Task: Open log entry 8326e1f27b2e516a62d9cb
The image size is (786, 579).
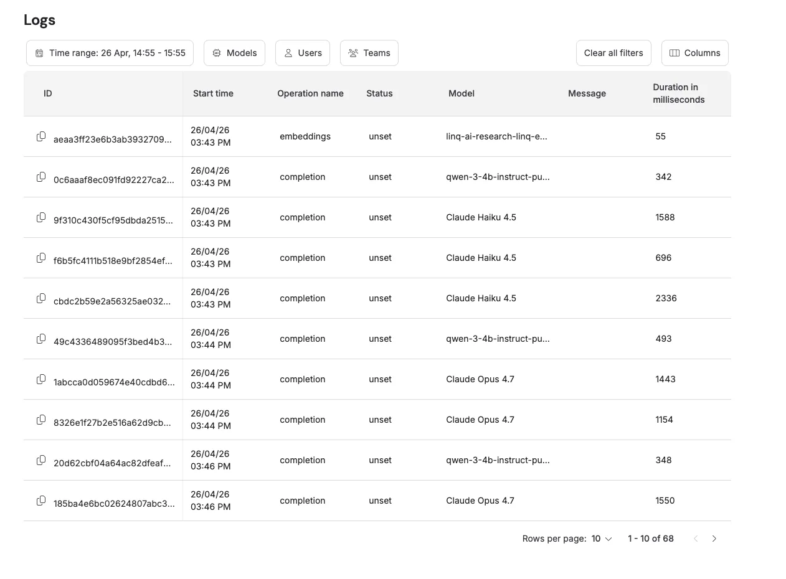Action: coord(112,420)
